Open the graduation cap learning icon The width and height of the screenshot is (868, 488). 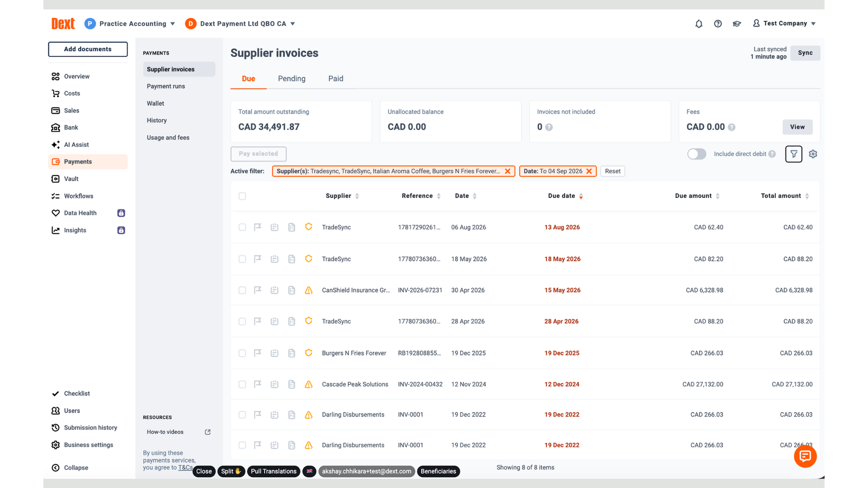pyautogui.click(x=737, y=24)
